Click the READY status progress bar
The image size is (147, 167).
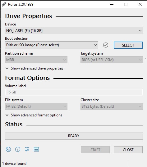[x=74, y=136]
